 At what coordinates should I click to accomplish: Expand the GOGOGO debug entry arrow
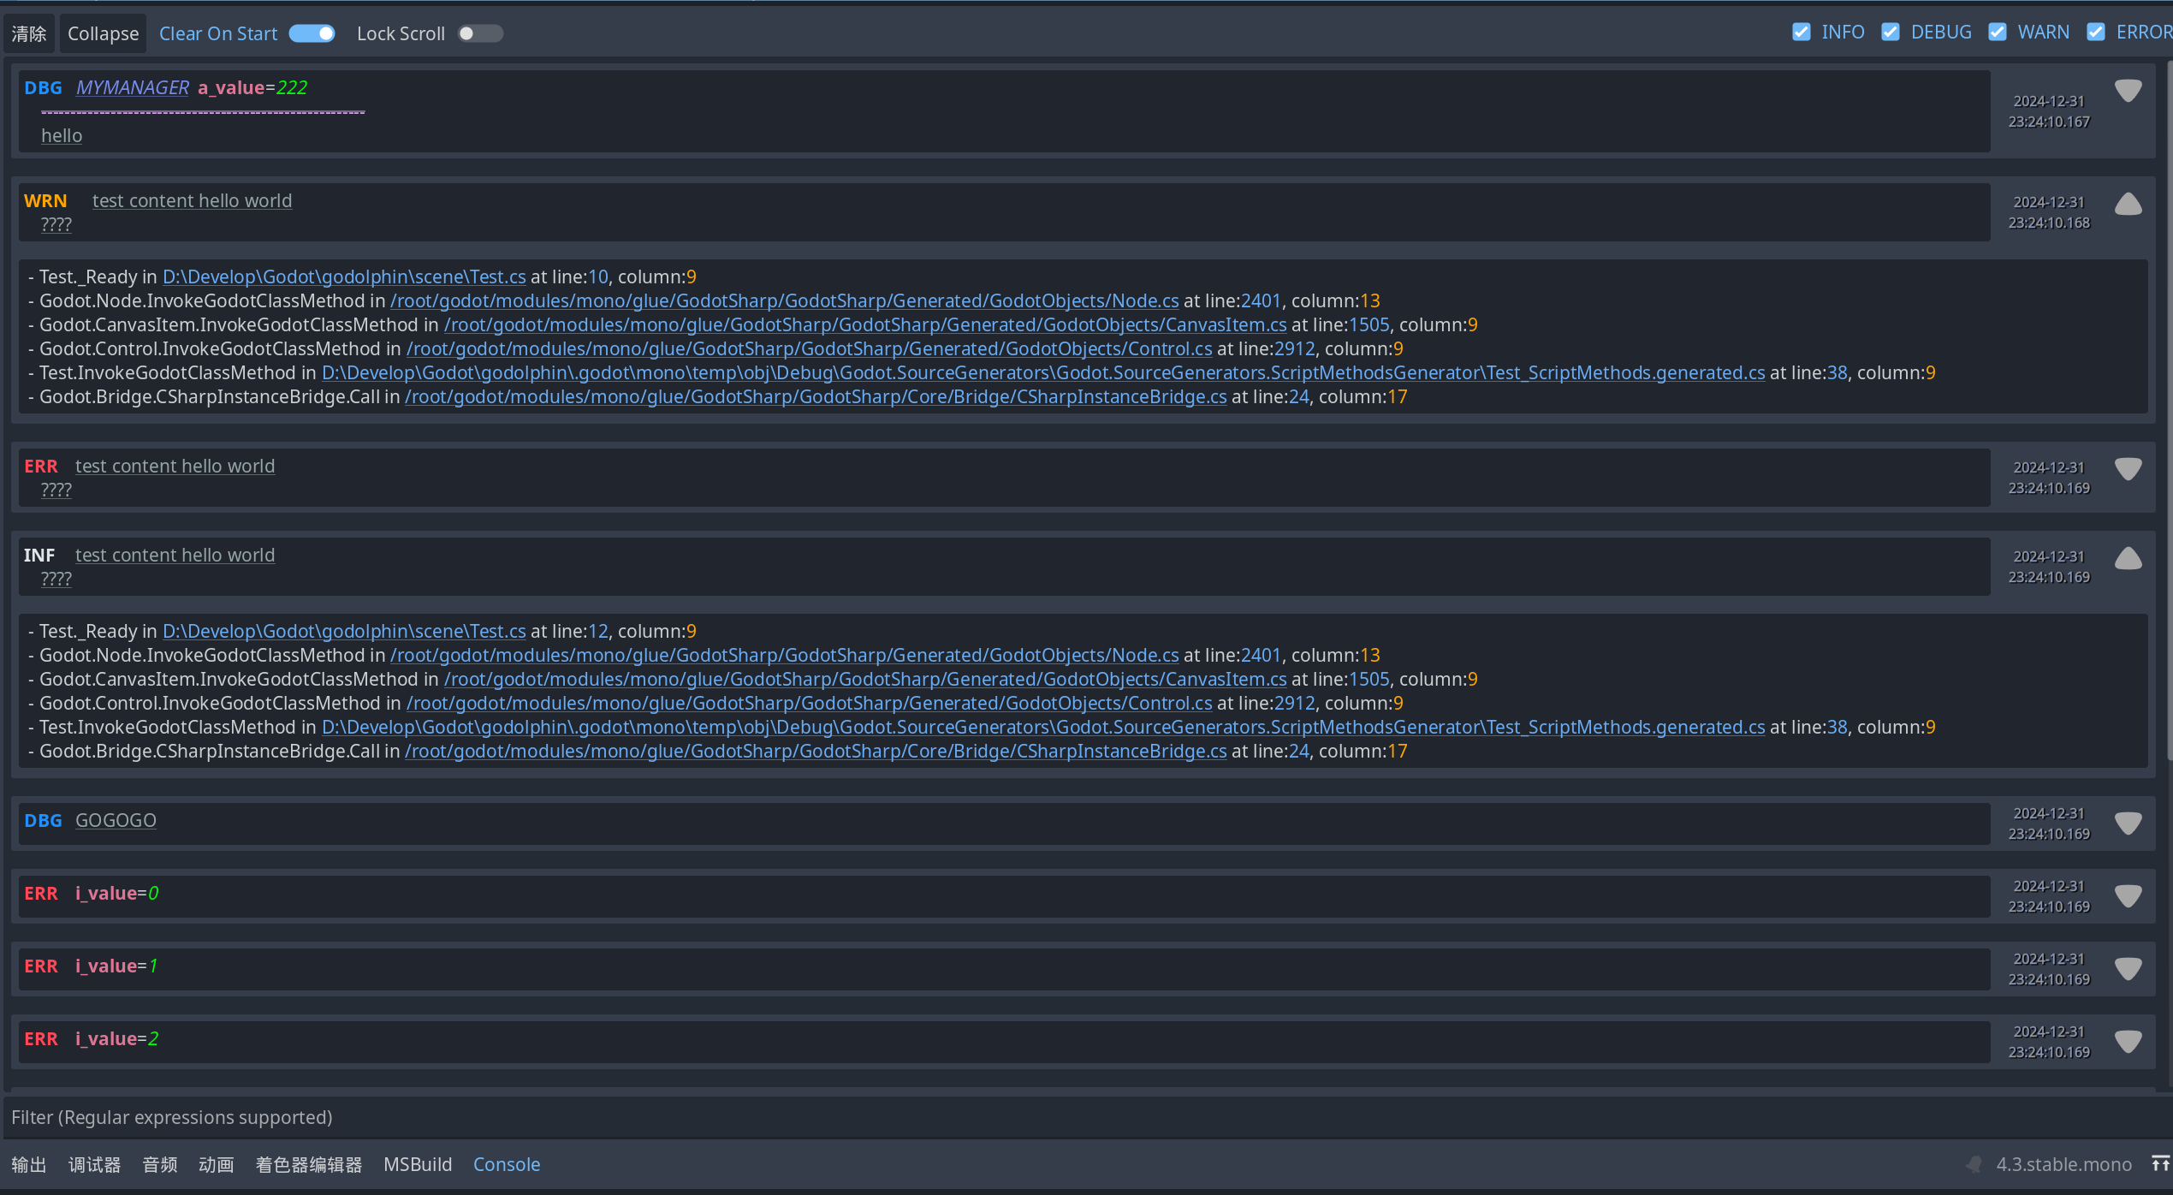click(x=2128, y=823)
